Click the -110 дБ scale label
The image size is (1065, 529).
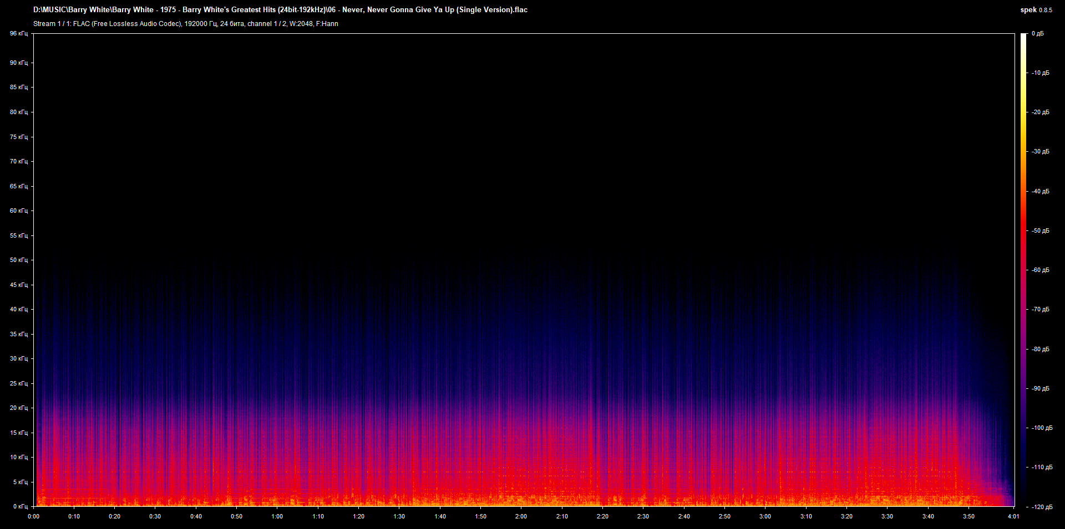point(1041,467)
